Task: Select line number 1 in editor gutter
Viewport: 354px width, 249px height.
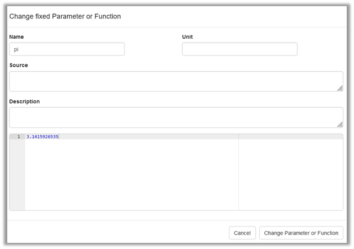Action: coord(18,137)
